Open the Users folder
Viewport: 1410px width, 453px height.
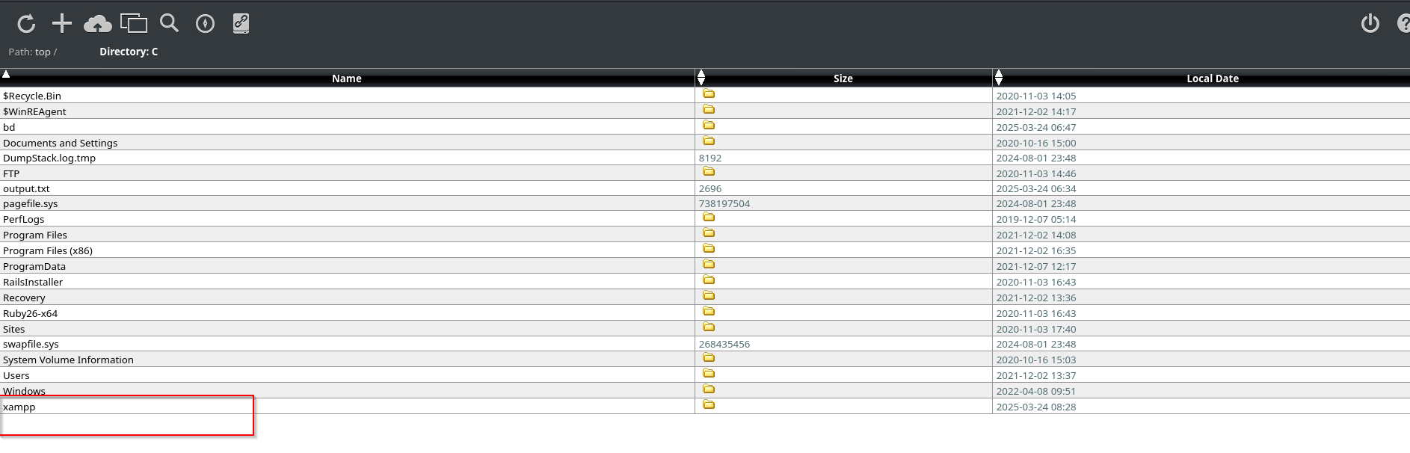point(16,376)
